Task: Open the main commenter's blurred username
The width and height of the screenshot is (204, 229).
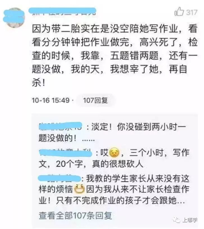Action: click(62, 11)
